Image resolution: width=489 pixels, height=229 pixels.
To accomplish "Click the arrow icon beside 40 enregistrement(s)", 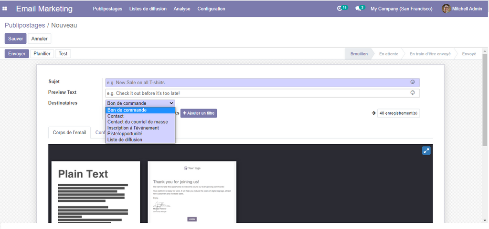I will (373, 113).
